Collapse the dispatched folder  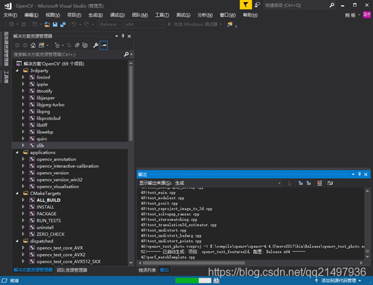17,241
